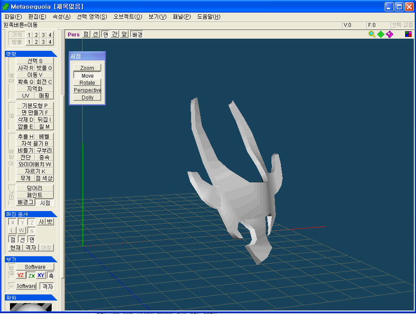Image resolution: width=416 pixels, height=314 pixels.
Task: Click the purple rotate view icon
Action: click(390, 34)
